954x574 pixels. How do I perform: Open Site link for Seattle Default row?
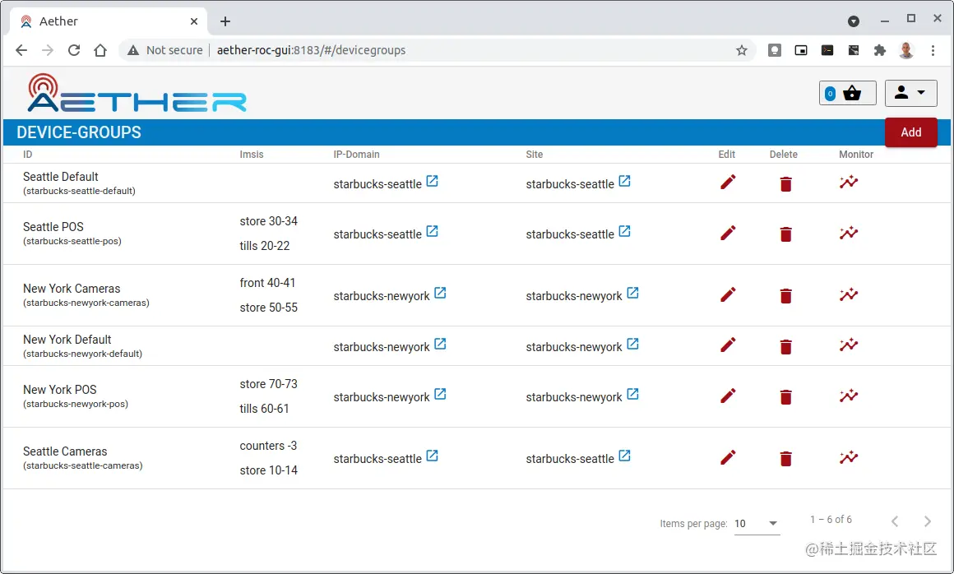(x=624, y=181)
